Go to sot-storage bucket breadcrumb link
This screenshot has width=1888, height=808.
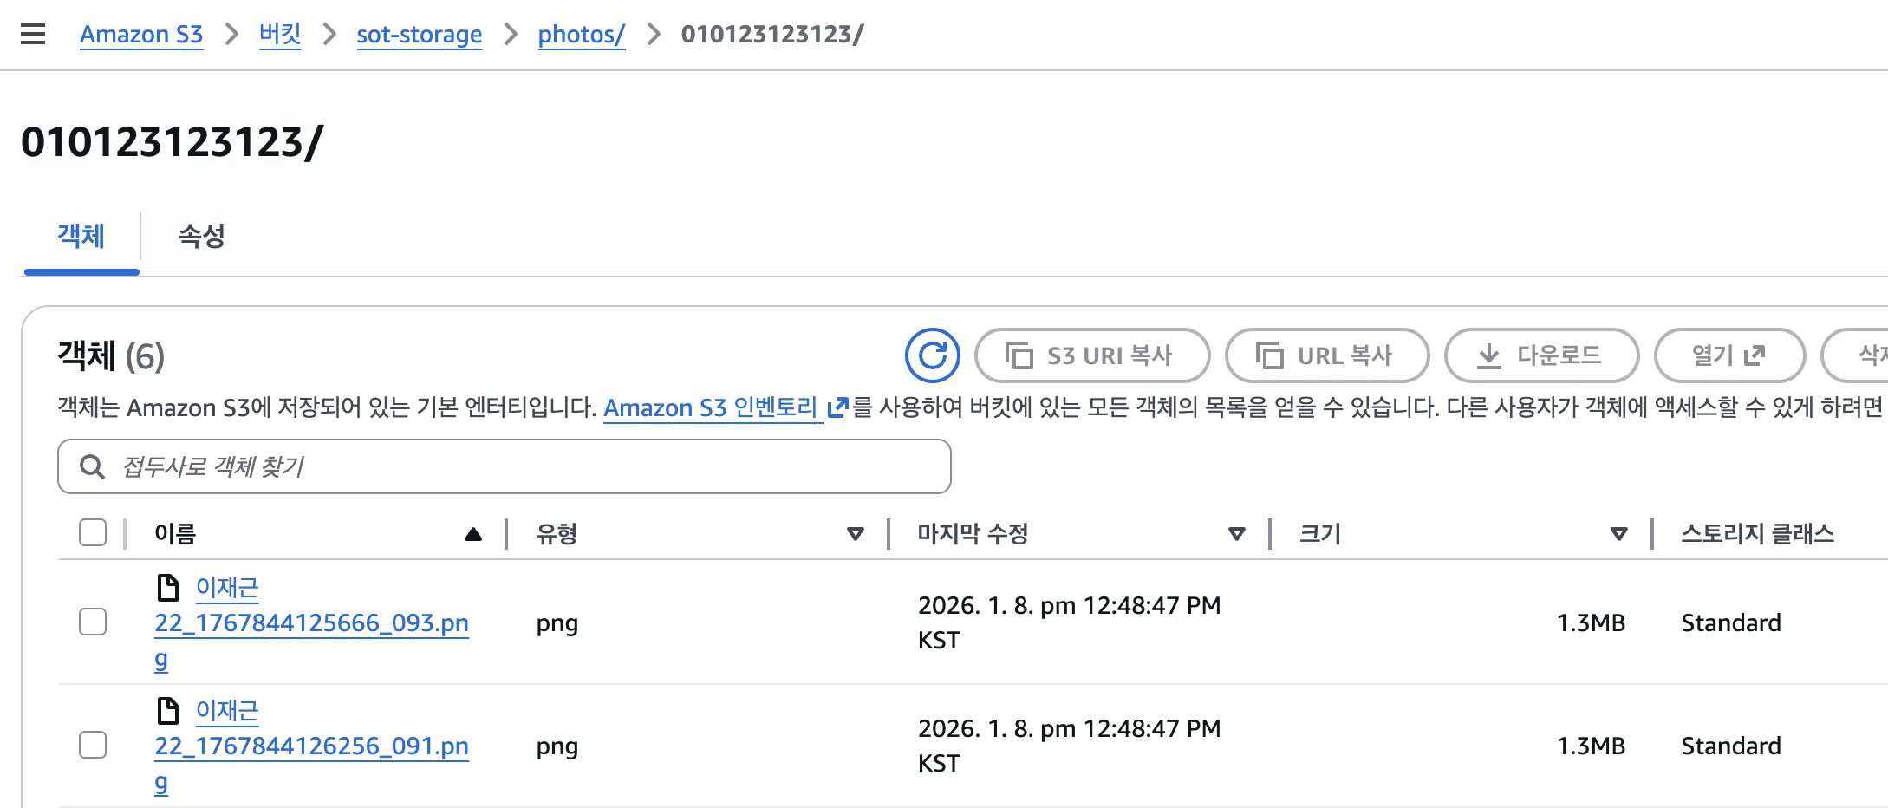click(x=419, y=35)
